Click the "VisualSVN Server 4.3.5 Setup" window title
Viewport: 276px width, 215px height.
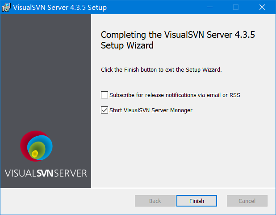pos(60,8)
